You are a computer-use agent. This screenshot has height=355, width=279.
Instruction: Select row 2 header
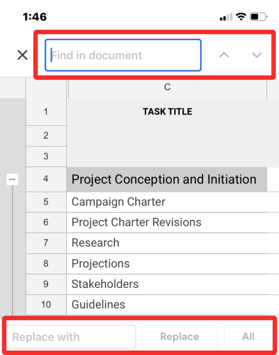46,136
